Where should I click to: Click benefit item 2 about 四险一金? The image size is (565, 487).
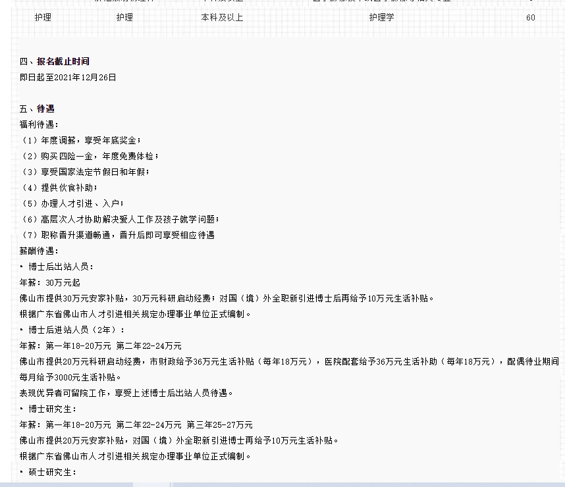[90, 156]
